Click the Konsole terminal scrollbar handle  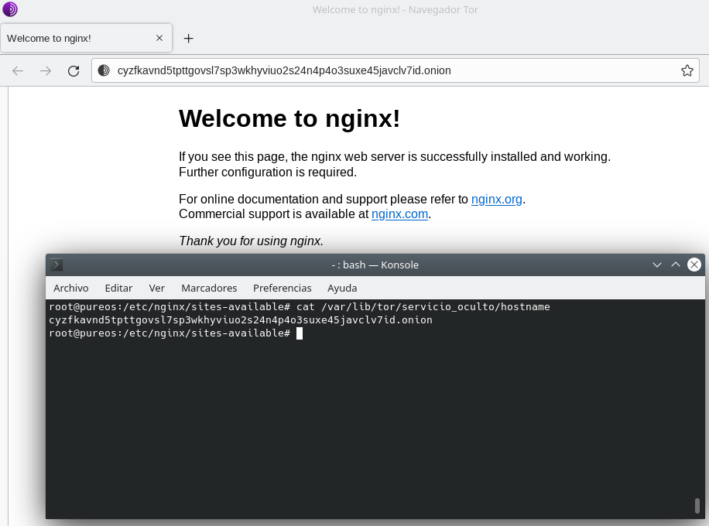point(697,506)
